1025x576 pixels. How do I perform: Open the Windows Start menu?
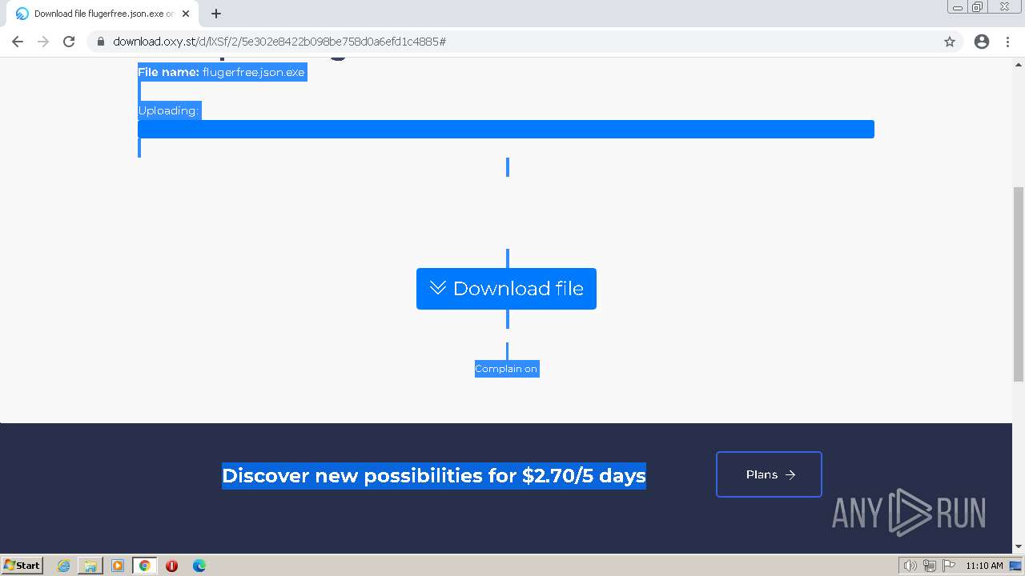(22, 565)
